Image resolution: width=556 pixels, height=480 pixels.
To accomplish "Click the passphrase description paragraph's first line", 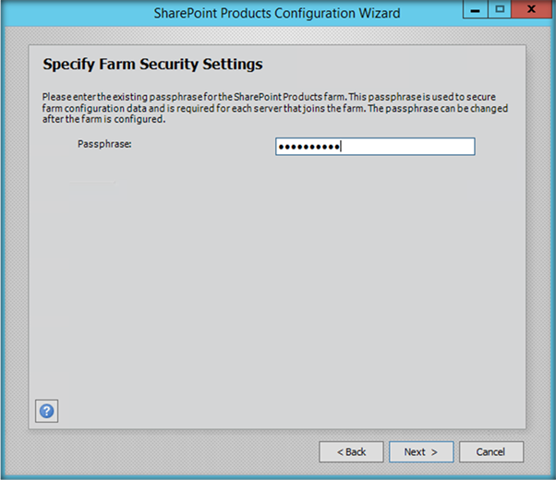I will pos(275,97).
